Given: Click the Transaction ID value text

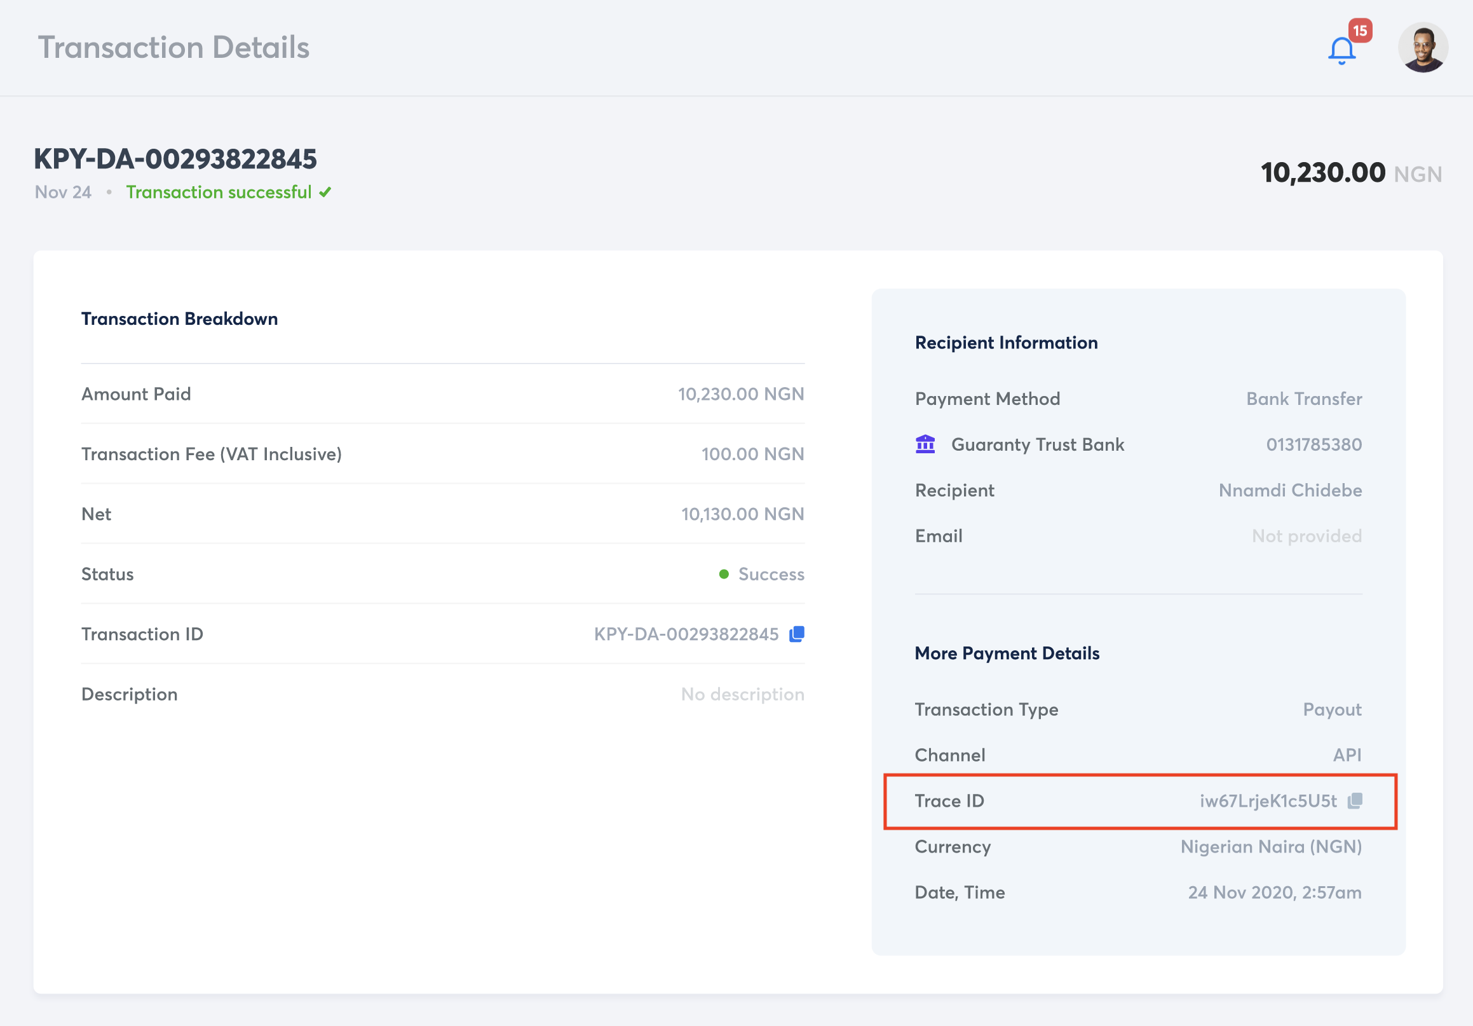Looking at the screenshot, I should pyautogui.click(x=686, y=634).
